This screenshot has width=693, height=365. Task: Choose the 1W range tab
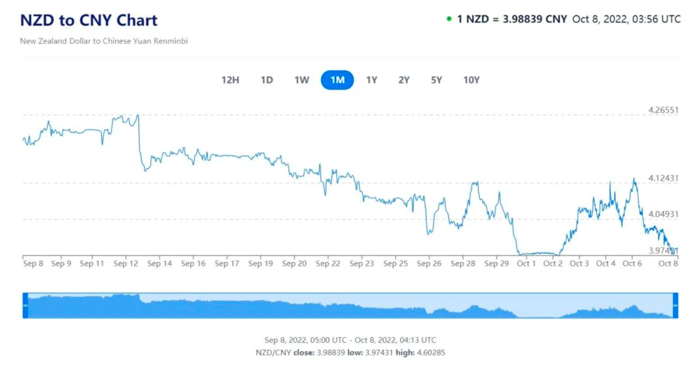click(x=302, y=80)
